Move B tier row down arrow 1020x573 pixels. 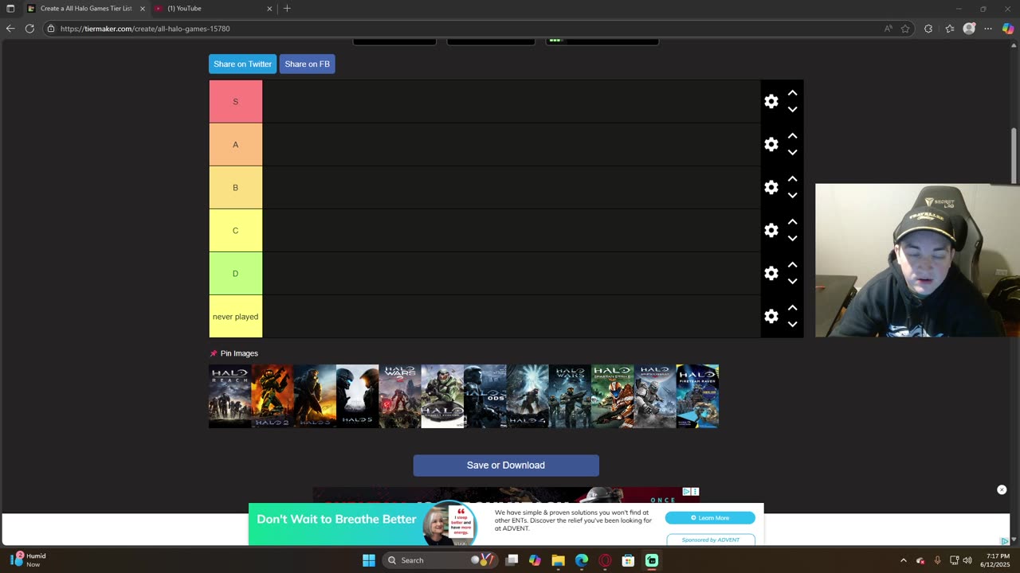[x=792, y=196]
